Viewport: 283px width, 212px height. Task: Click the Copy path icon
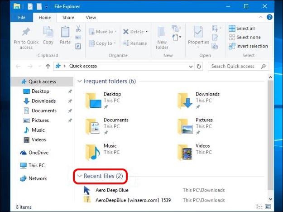click(78, 38)
